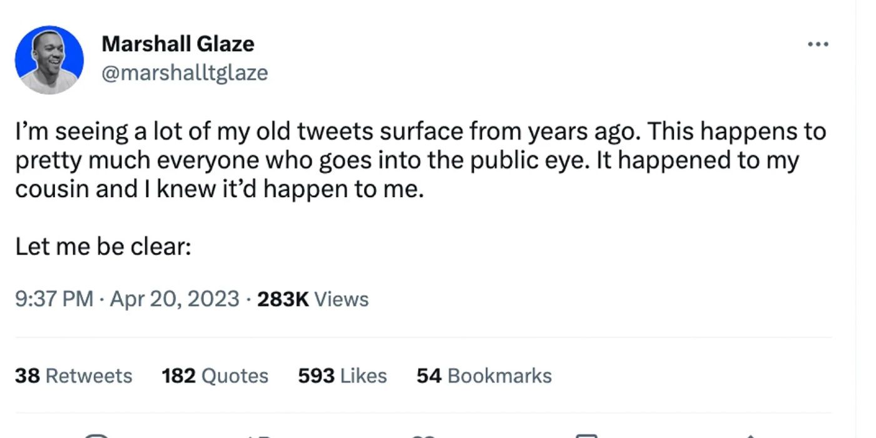Click the tweet line starting "cousin and I knew"
The height and width of the screenshot is (438, 876).
pos(219,190)
